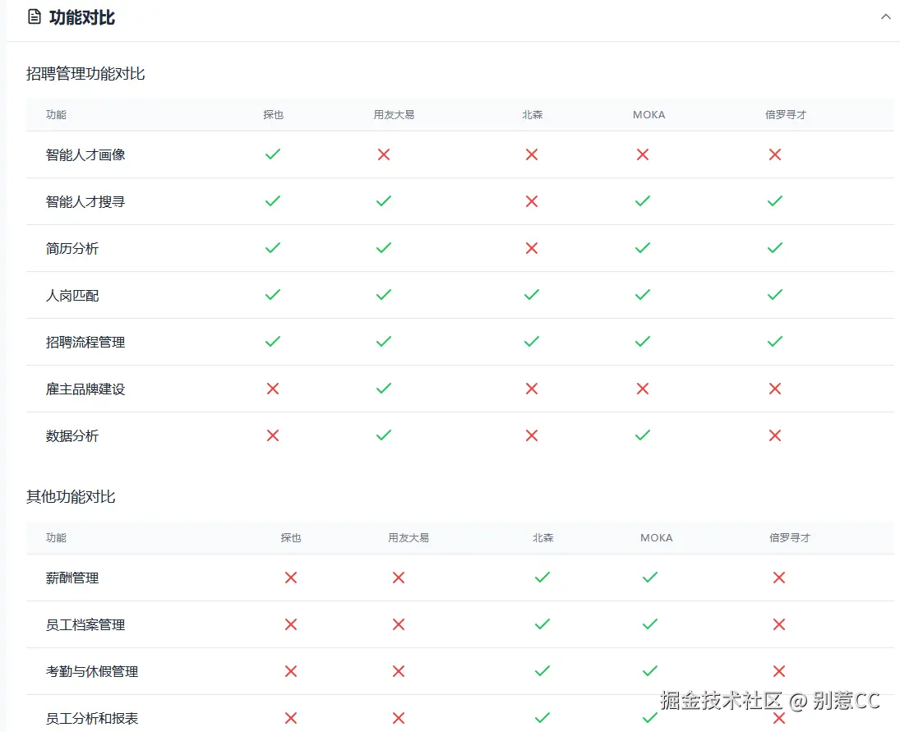Click the red cross for 北森 智能人才搜寻
The image size is (900, 732).
point(532,201)
